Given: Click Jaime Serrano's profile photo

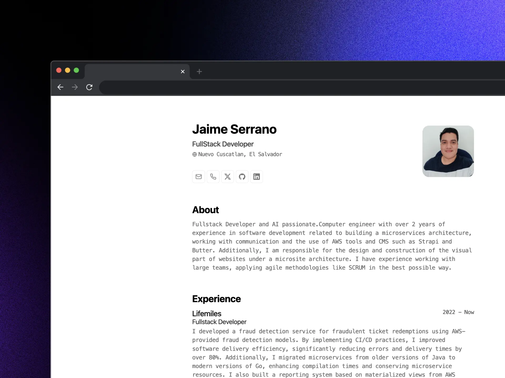Looking at the screenshot, I should coord(448,151).
